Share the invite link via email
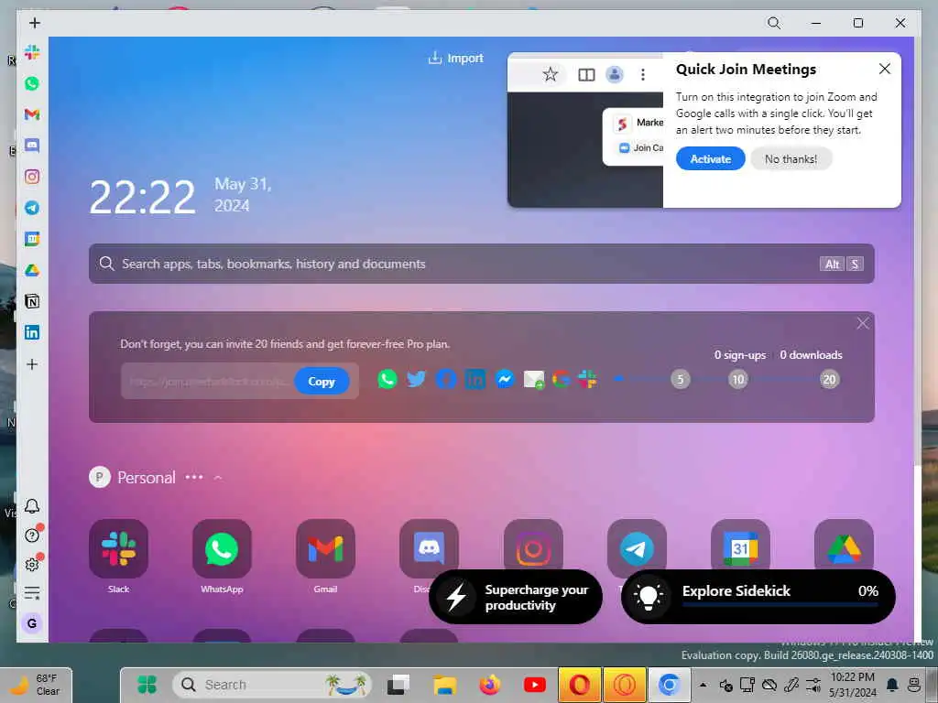Screen dimensions: 938x703 tap(534, 379)
